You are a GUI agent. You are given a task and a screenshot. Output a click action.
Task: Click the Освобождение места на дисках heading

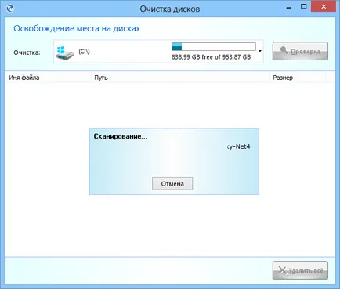[77, 28]
